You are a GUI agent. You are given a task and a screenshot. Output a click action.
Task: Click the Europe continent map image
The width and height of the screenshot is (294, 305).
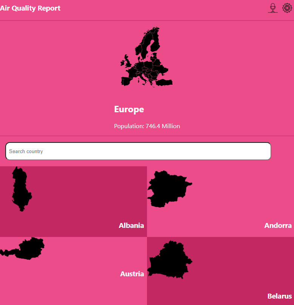click(x=147, y=57)
